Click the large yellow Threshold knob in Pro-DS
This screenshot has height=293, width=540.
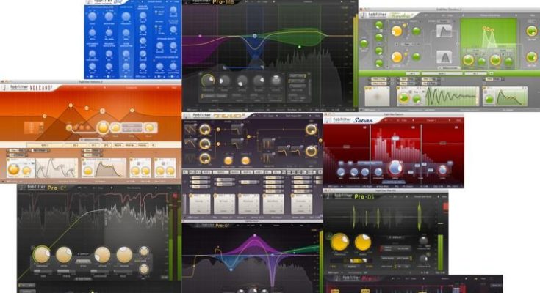pyautogui.click(x=340, y=242)
